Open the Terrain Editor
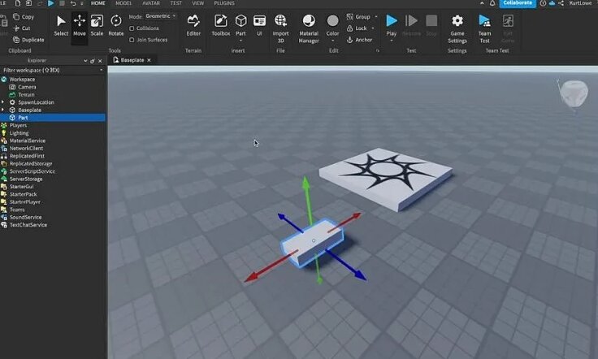Screen dimensions: 598x359 [x=193, y=25]
